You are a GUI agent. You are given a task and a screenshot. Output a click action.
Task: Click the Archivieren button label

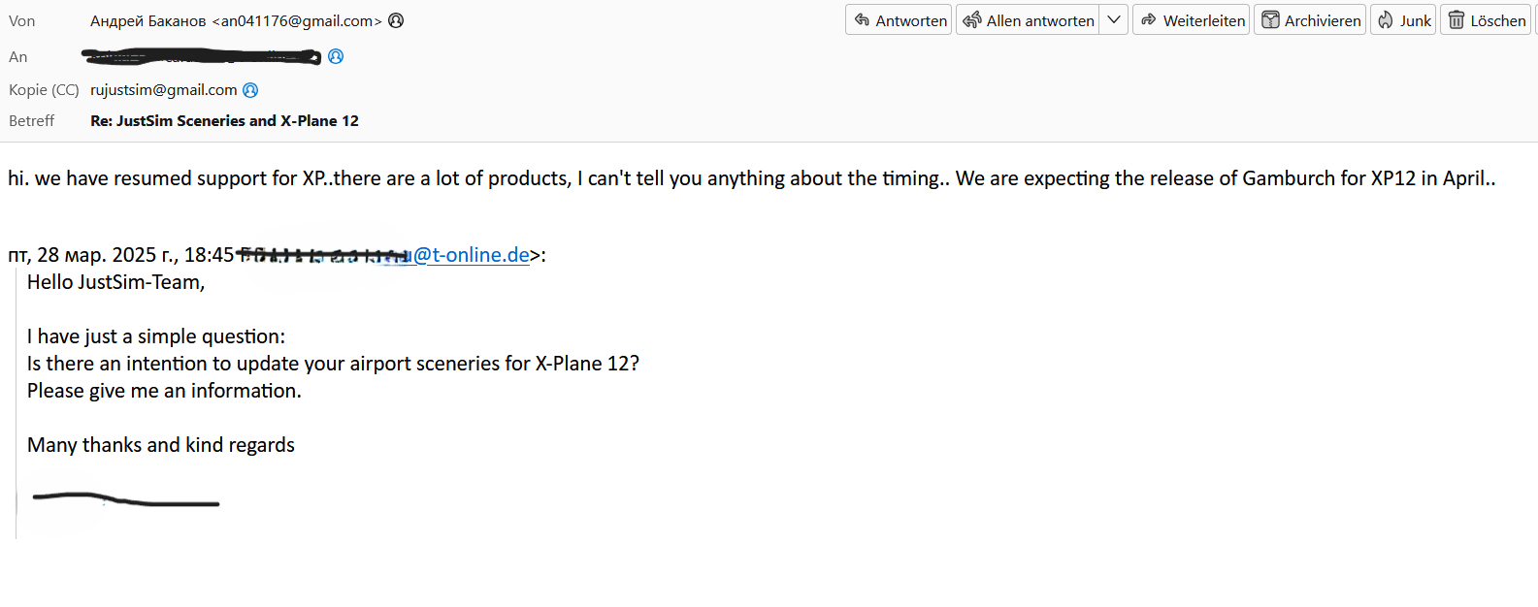coord(1323,20)
